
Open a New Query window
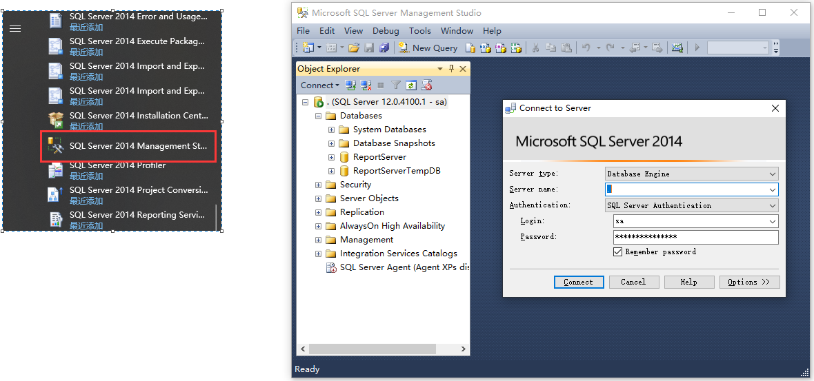pyautogui.click(x=428, y=48)
